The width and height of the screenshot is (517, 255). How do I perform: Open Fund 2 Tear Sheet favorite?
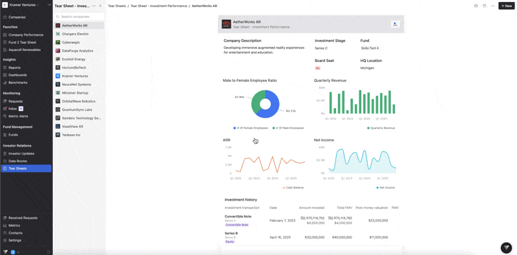tap(22, 43)
